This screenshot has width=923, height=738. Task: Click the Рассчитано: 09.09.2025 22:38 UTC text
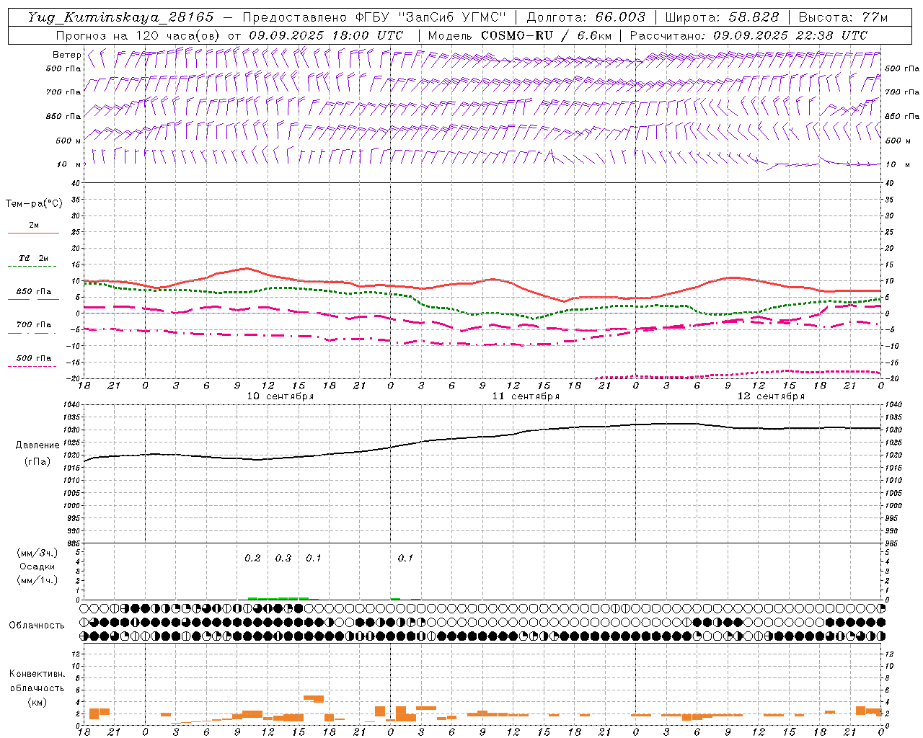(x=748, y=35)
